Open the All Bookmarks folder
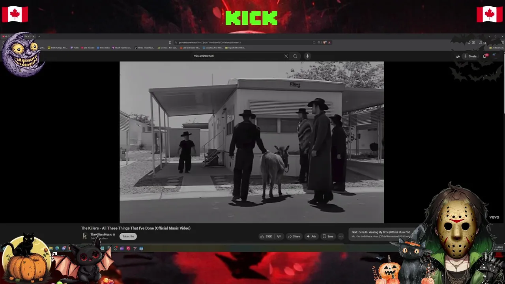This screenshot has height=284, width=505. coord(496,48)
